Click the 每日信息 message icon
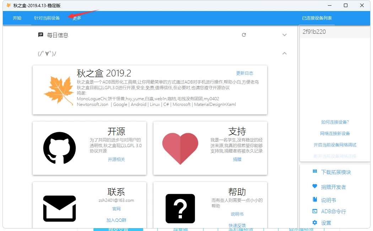This screenshot has height=231, width=373. [x=41, y=35]
